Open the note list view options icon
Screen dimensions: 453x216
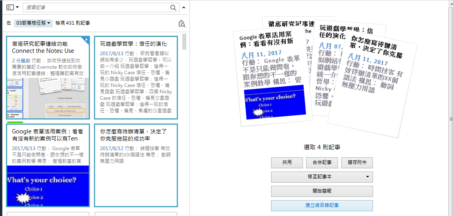10,8
